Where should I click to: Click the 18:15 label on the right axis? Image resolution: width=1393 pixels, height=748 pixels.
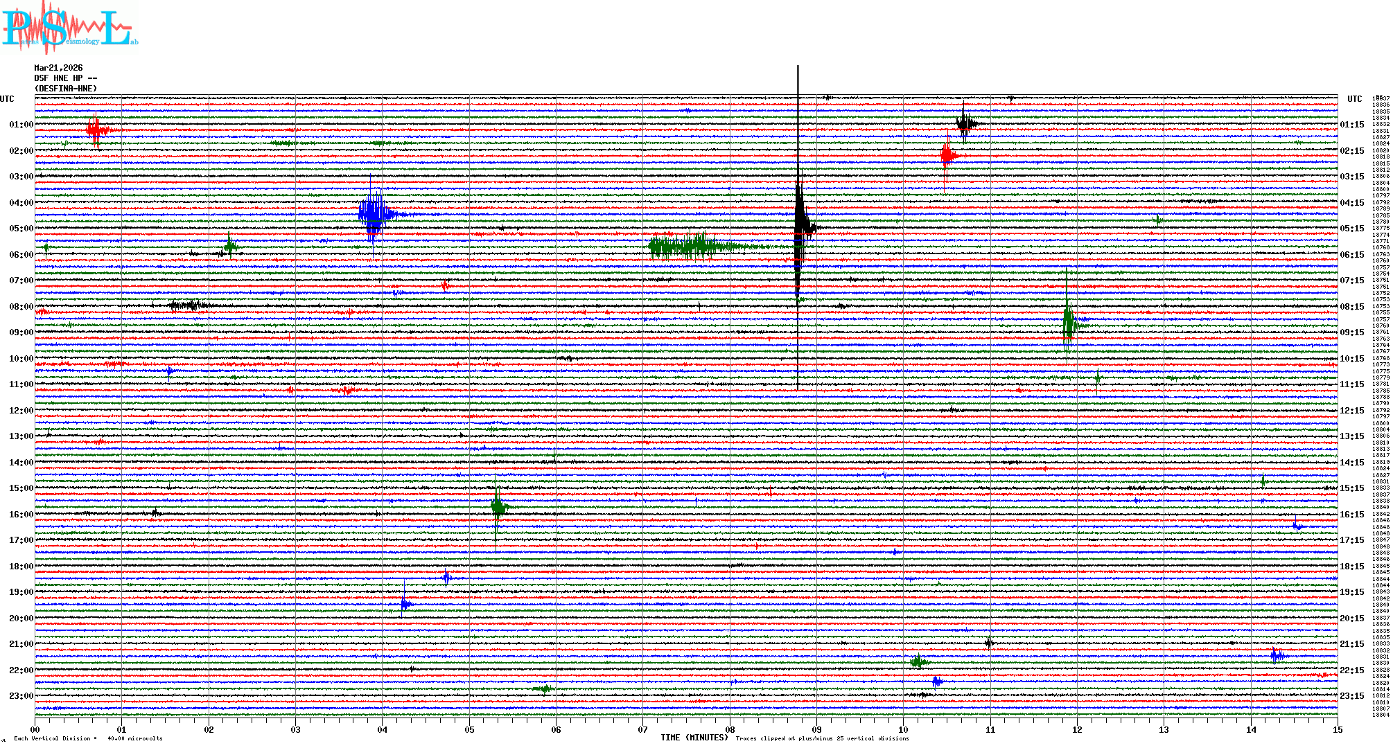[1351, 567]
